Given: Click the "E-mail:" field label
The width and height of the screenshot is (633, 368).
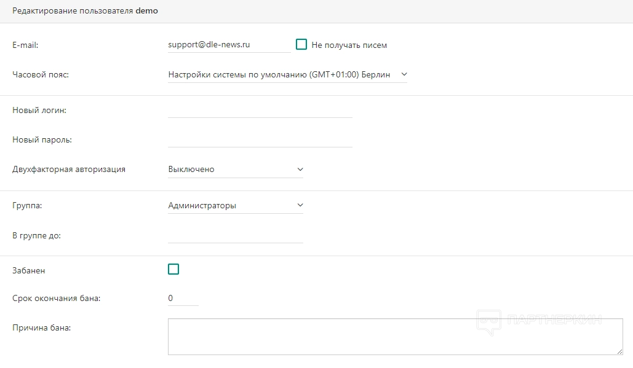Looking at the screenshot, I should pyautogui.click(x=25, y=45).
